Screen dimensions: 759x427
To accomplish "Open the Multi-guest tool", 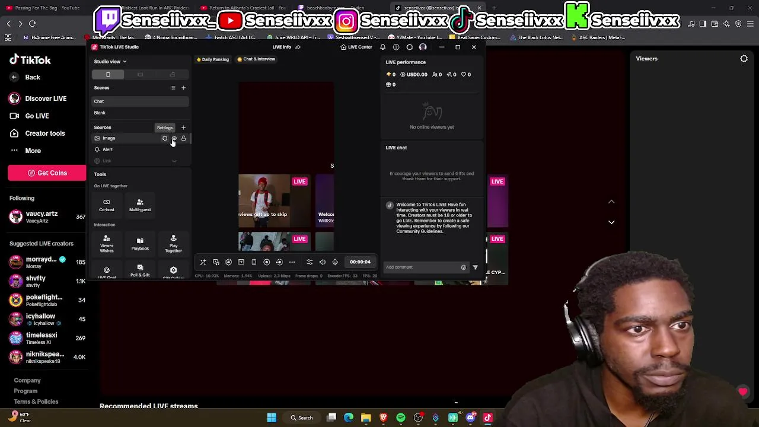I will coord(140,205).
